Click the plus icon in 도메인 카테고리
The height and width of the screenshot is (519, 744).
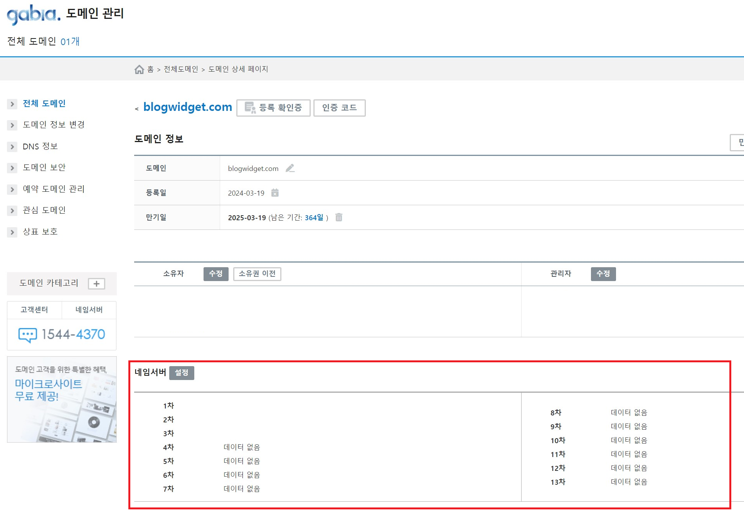coord(96,284)
